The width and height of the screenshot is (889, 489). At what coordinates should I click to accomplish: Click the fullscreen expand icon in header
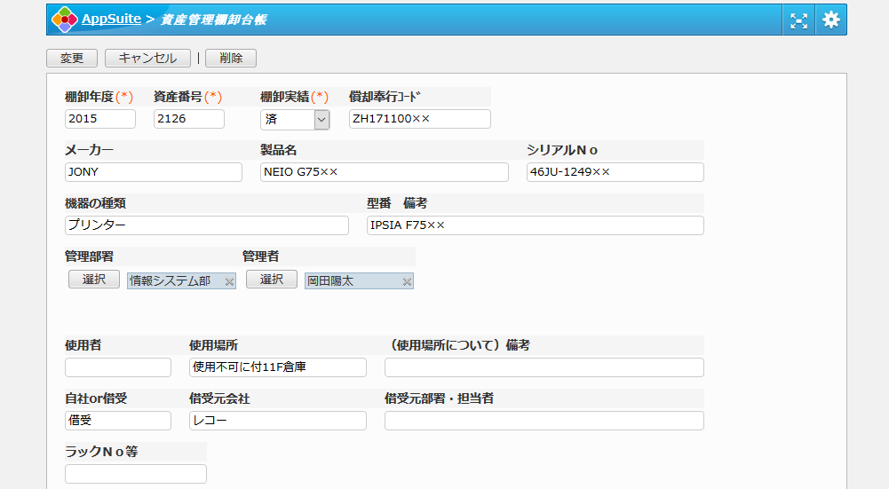tap(798, 20)
